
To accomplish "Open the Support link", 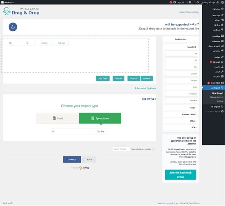I will 182,12.
